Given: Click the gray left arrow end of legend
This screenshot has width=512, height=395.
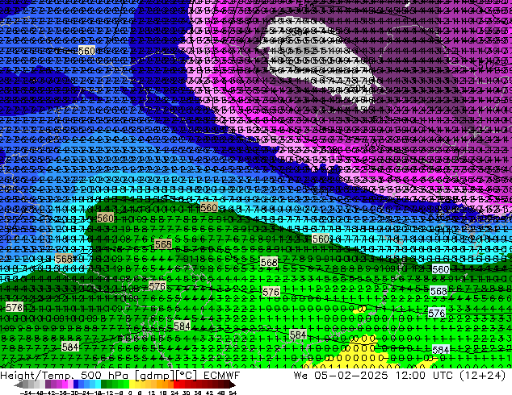Looking at the screenshot, I should click(19, 385).
